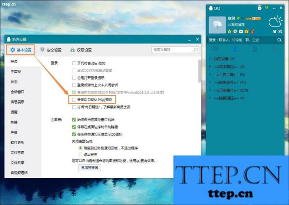
Task: Toggle 订阅“每日精选” checkbox
Action: tap(74, 107)
